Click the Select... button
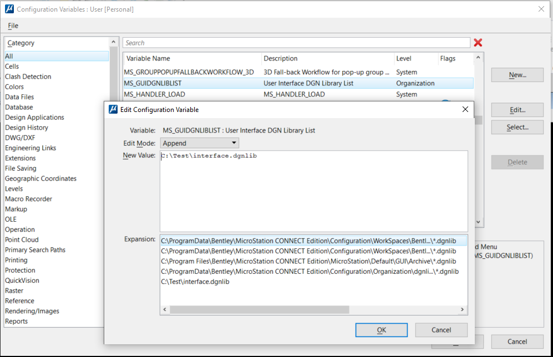553x357 pixels. pyautogui.click(x=518, y=127)
